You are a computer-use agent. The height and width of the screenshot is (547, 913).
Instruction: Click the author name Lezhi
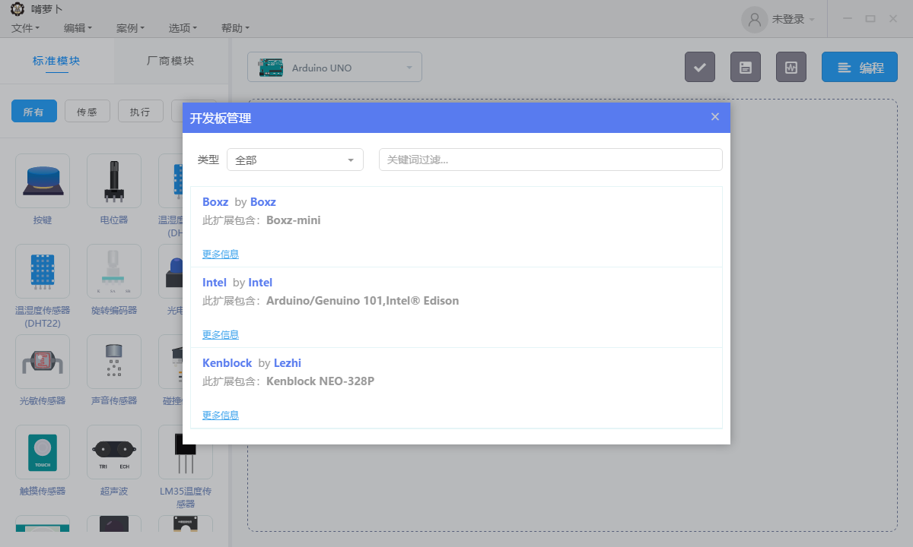pyautogui.click(x=288, y=363)
